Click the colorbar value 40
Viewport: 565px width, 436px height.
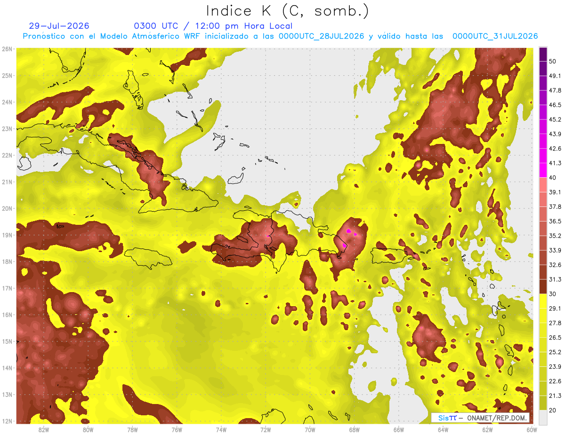click(x=553, y=177)
